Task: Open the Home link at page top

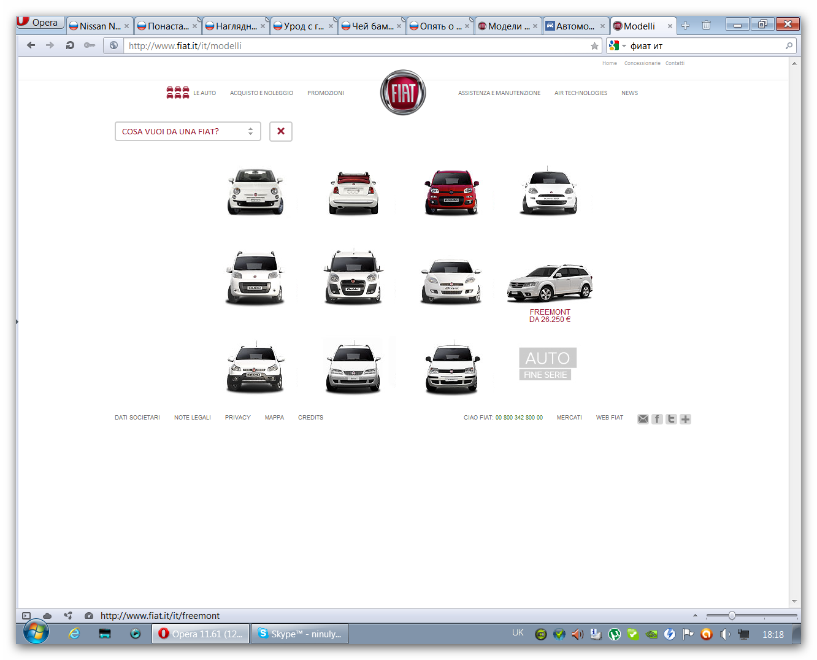Action: (610, 63)
